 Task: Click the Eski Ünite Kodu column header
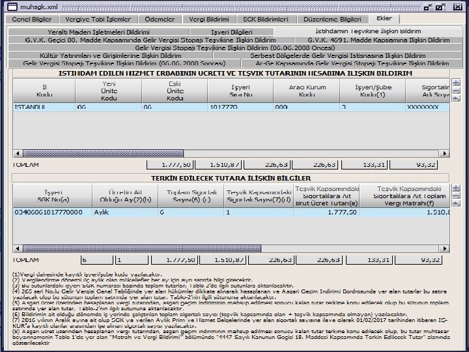coord(175,91)
